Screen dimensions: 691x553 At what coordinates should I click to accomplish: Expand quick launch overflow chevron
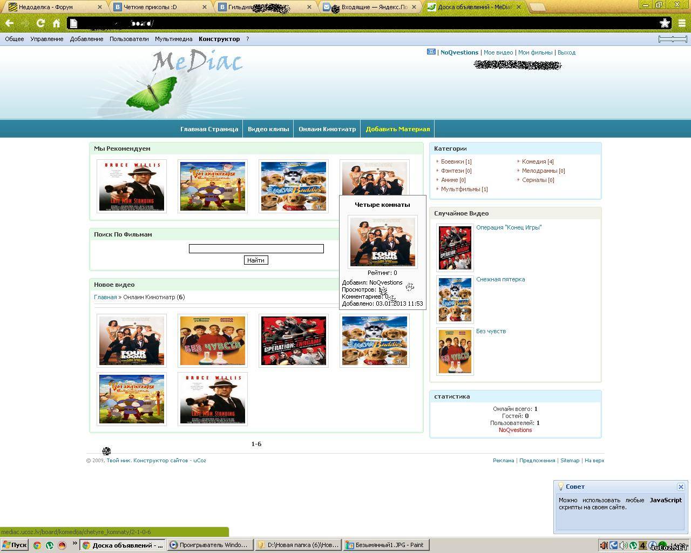[x=74, y=544]
